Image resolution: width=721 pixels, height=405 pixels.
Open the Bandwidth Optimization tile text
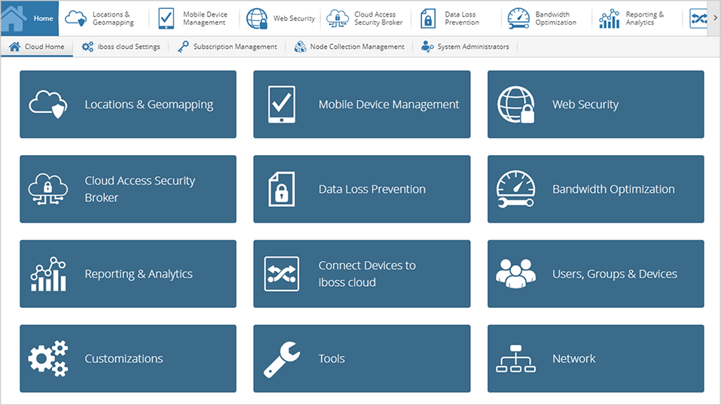pyautogui.click(x=613, y=190)
